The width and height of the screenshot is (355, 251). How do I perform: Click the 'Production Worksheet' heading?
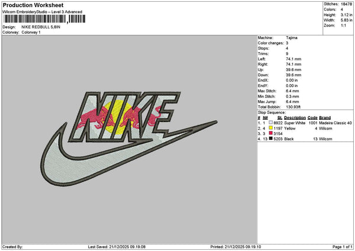(33, 5)
